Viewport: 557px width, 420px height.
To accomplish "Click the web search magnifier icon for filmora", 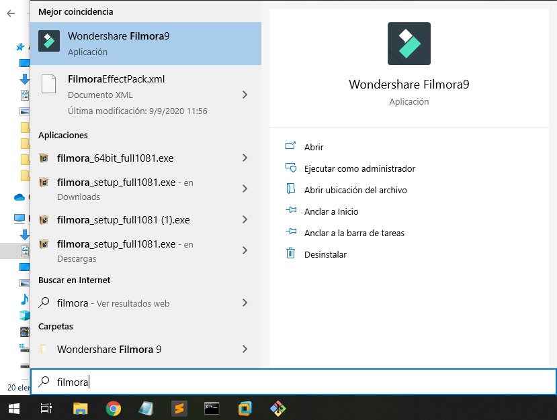I will tap(44, 303).
